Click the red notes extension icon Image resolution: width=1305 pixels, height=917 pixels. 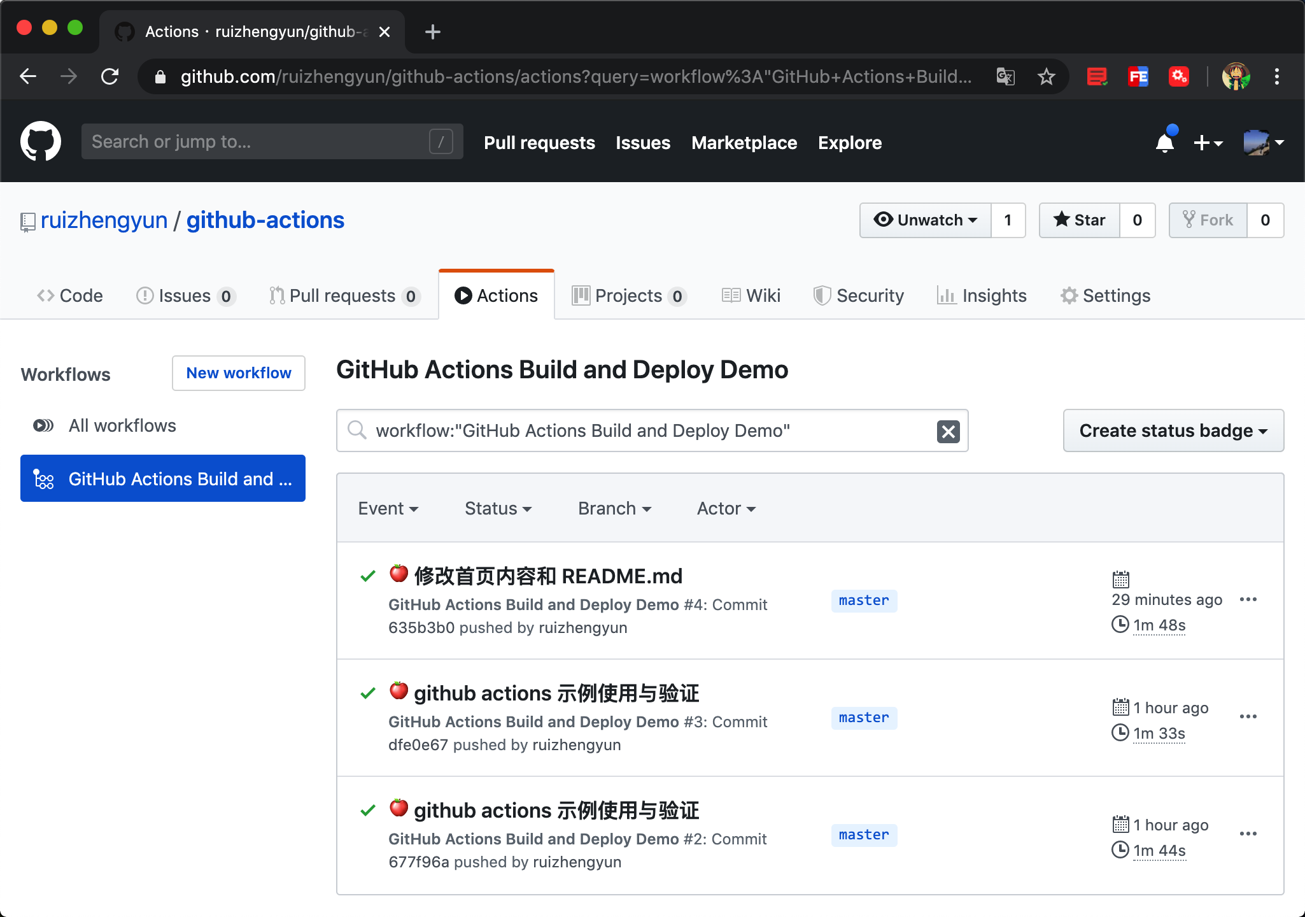[1097, 77]
